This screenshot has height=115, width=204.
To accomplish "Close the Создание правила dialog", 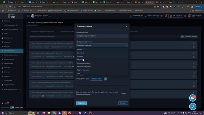I will pyautogui.click(x=126, y=26).
